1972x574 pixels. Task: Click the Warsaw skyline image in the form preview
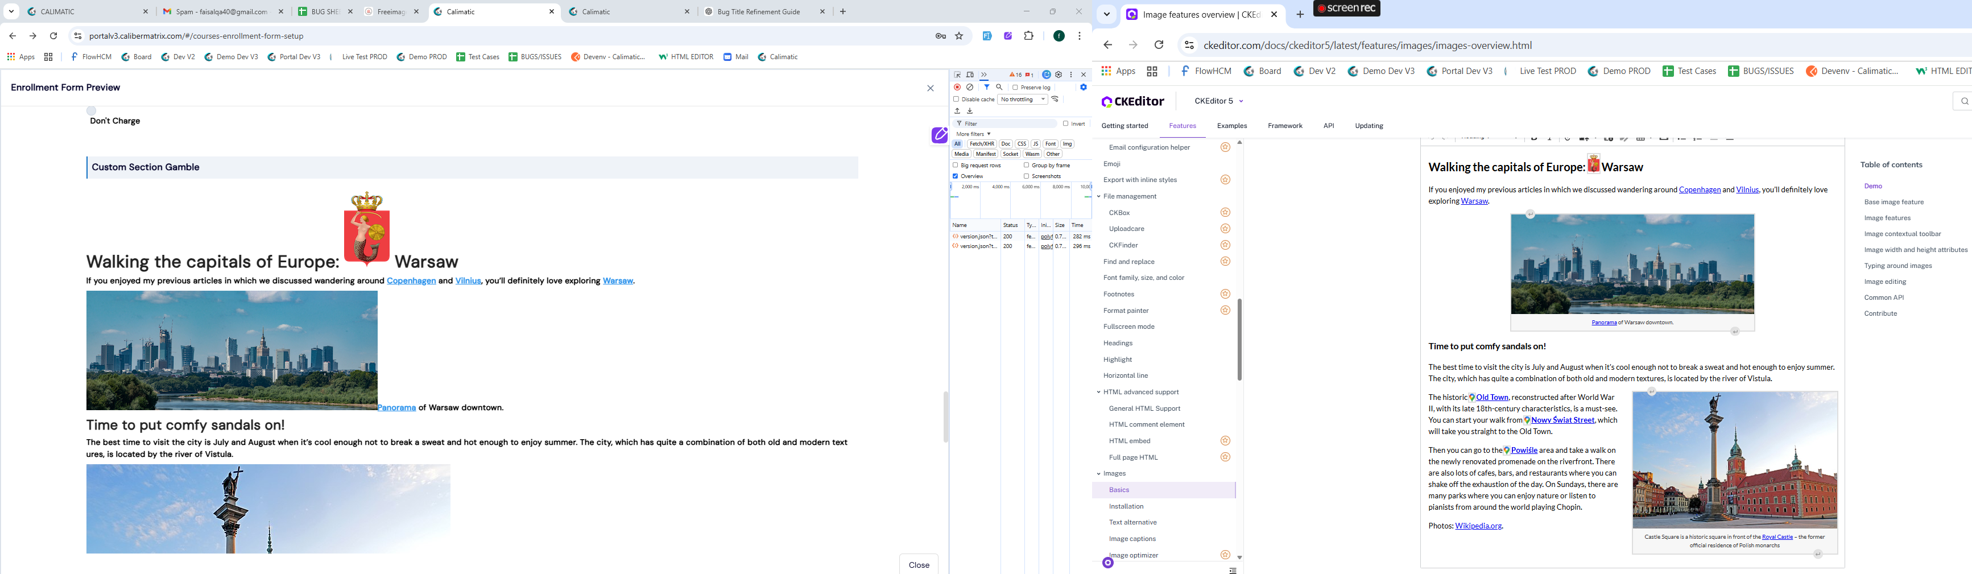pyautogui.click(x=232, y=350)
